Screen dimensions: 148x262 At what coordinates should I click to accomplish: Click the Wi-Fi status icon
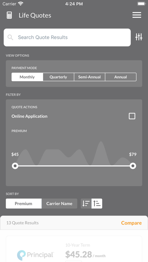21,4
